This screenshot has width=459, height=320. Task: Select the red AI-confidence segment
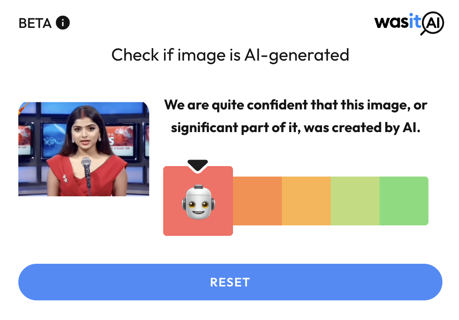198,201
